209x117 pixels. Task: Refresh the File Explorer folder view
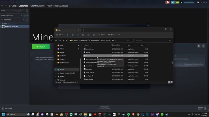[x=131, y=41]
